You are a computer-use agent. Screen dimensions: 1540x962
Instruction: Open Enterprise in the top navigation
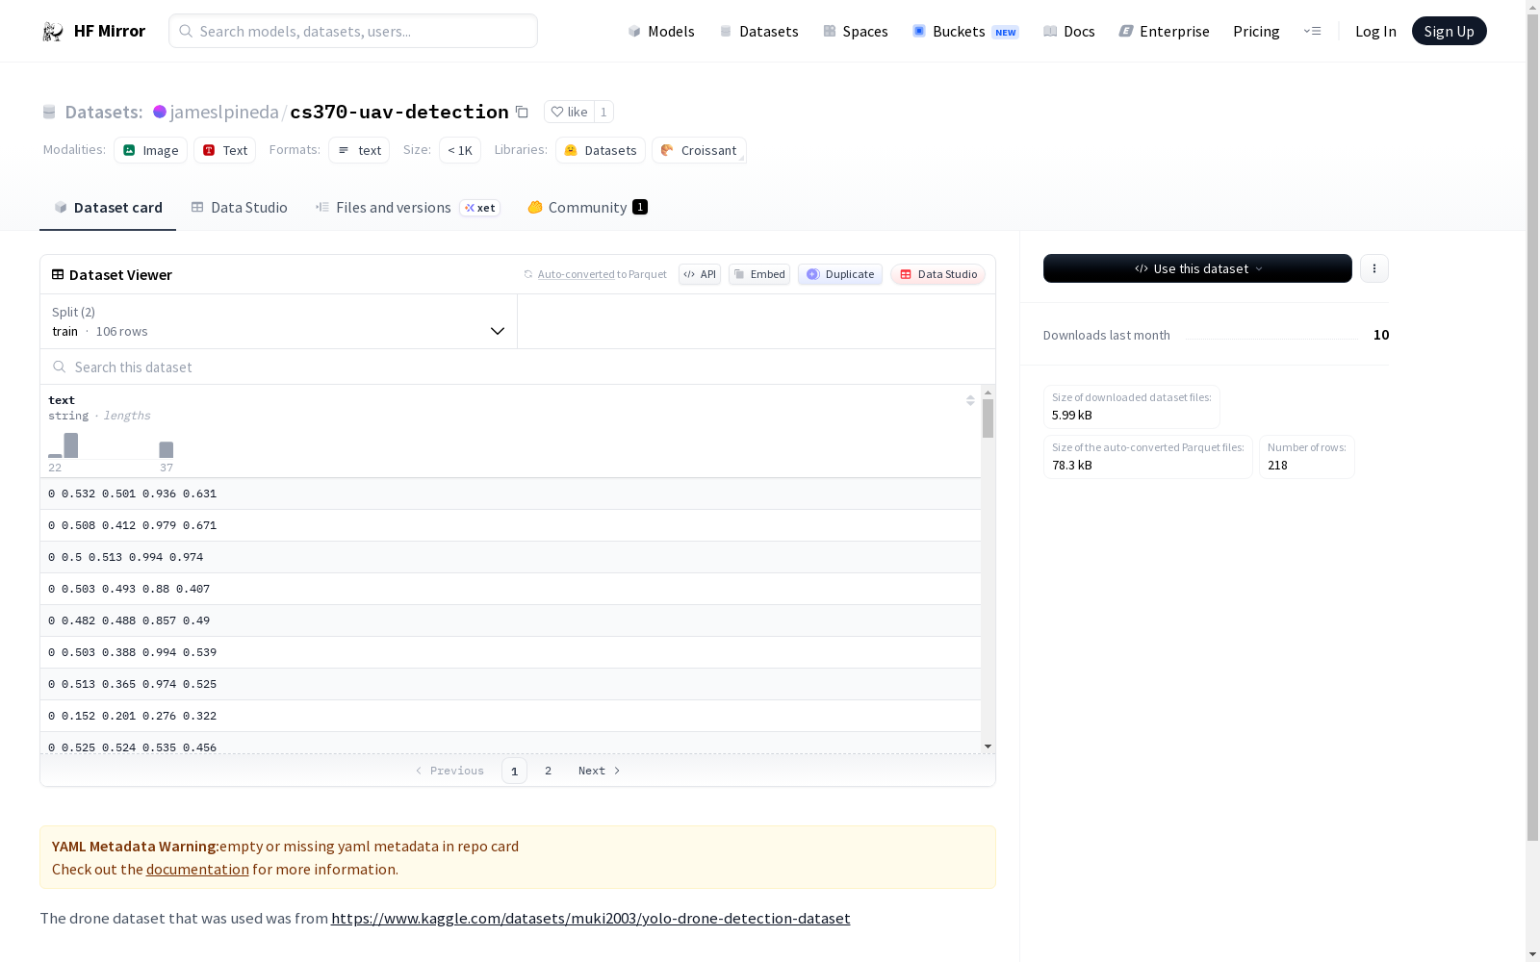1164,32
